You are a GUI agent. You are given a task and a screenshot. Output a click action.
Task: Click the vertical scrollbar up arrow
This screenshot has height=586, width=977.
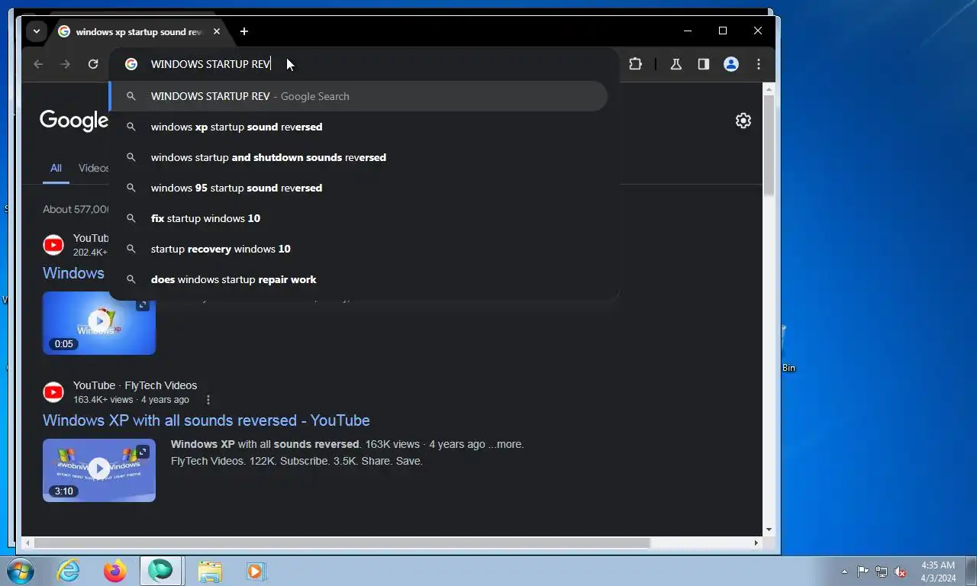pos(769,89)
